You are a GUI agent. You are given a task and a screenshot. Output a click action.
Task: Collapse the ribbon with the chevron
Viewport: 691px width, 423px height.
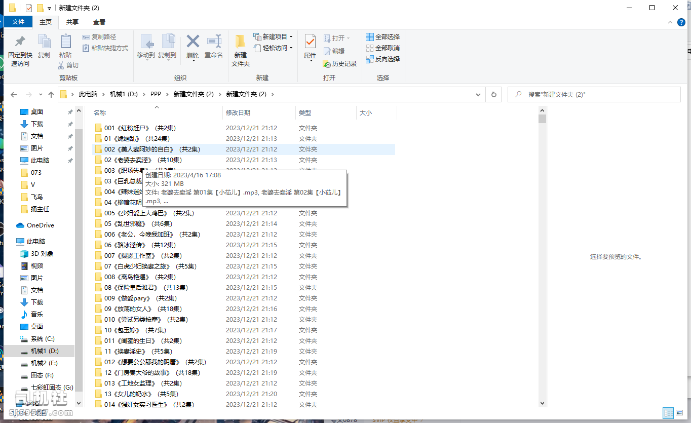(671, 22)
